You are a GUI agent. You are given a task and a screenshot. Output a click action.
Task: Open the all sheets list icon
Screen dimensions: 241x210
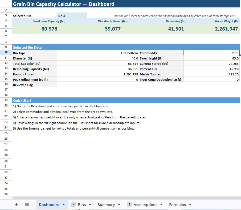27,204
